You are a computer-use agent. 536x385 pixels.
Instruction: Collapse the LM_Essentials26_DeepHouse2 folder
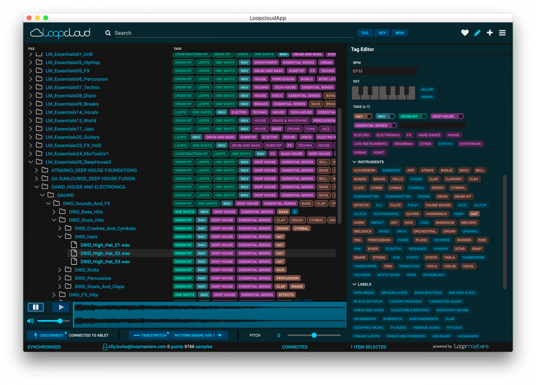tap(30, 162)
